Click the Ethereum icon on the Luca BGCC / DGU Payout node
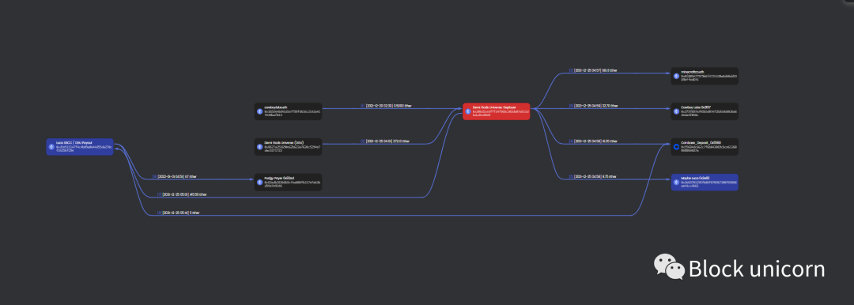Viewport: 854px width, 305px height. click(51, 146)
